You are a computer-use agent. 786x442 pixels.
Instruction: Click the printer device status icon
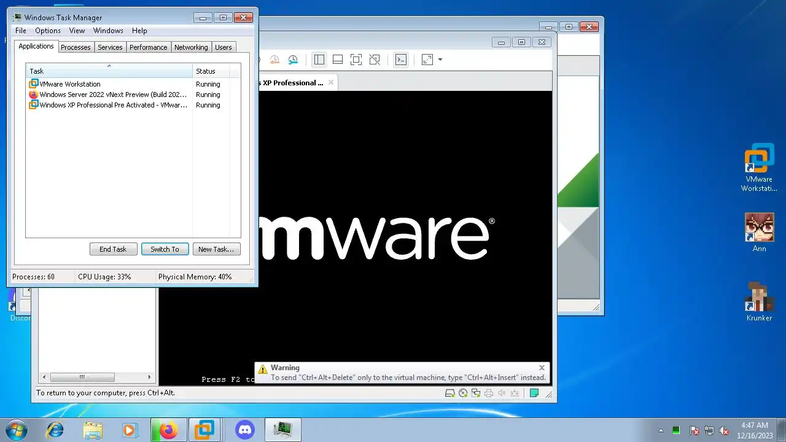pos(489,394)
